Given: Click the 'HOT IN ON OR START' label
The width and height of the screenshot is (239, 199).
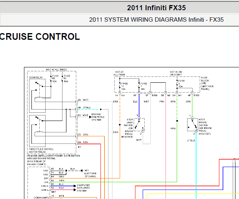Looking at the screenshot, I should click(176, 73).
